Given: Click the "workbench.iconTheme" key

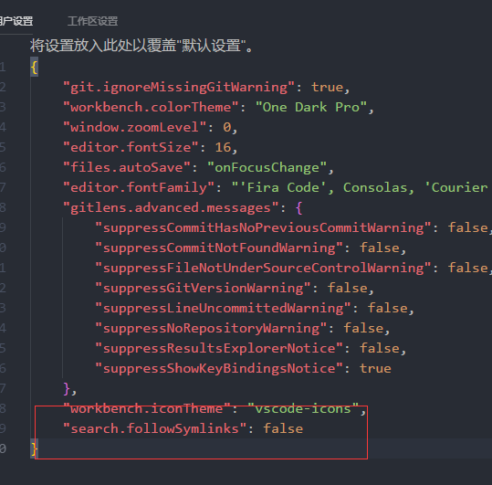Looking at the screenshot, I should coord(147,408).
